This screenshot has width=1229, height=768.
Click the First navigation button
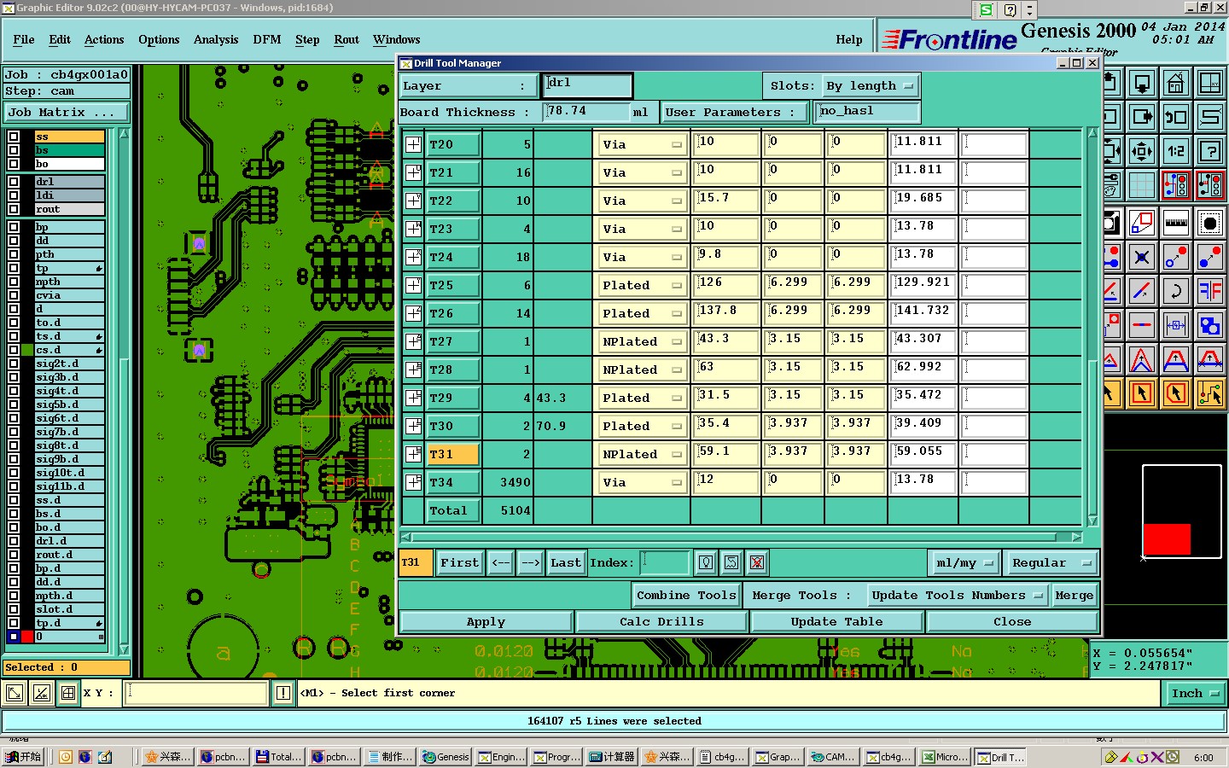(460, 563)
